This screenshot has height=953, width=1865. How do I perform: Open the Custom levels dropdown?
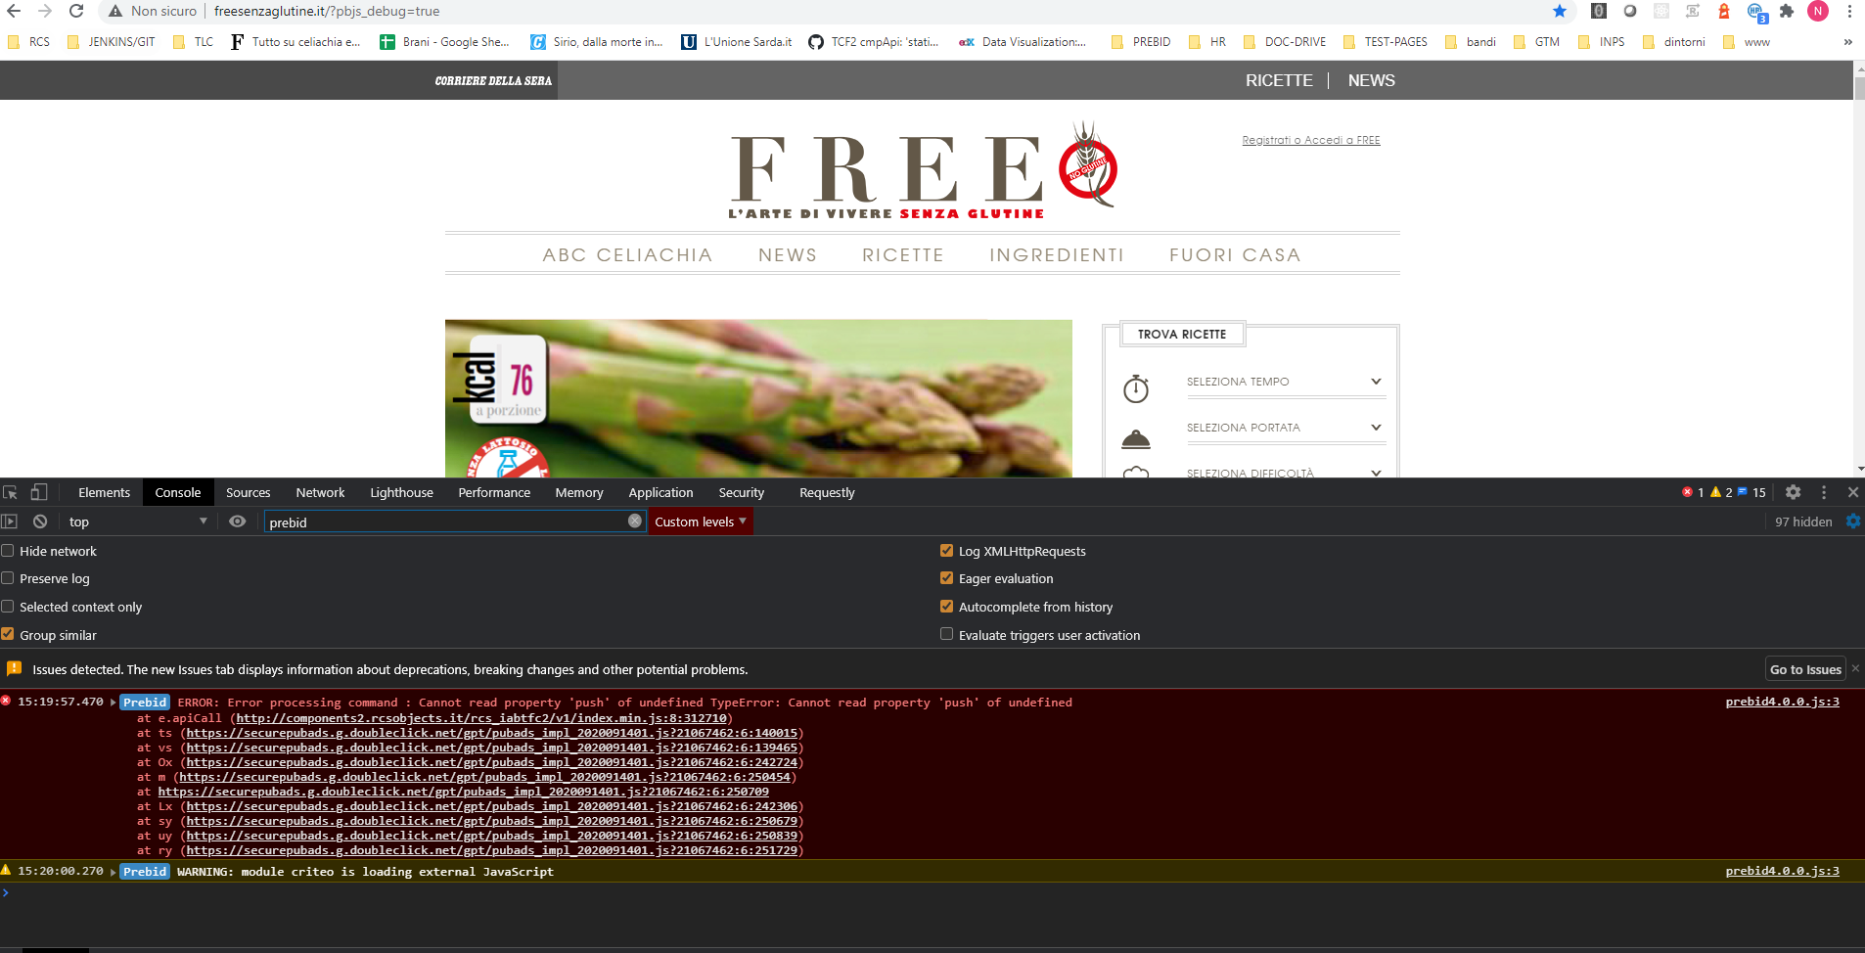coord(700,522)
